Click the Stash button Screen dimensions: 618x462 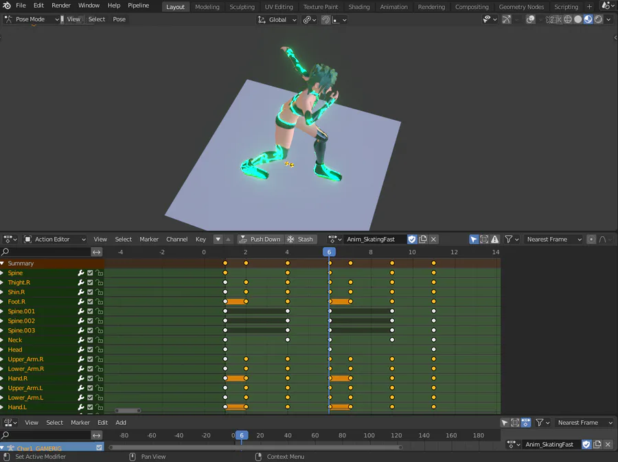click(301, 239)
